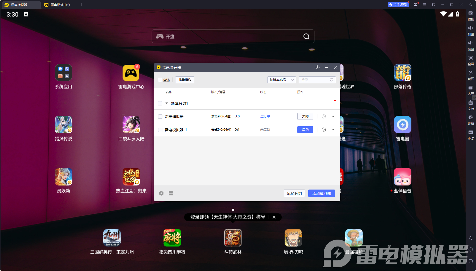Screen dimensions: 476x271
Task: Open the 按版本排序 sort dropdown
Action: [x=281, y=80]
